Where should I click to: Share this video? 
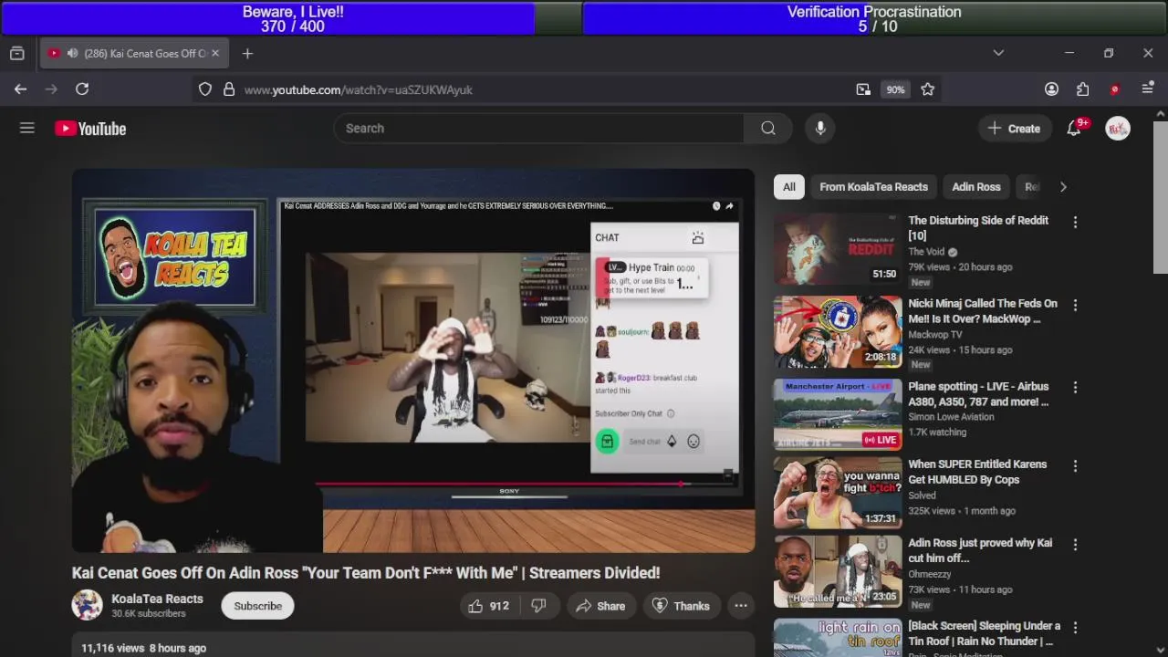600,606
